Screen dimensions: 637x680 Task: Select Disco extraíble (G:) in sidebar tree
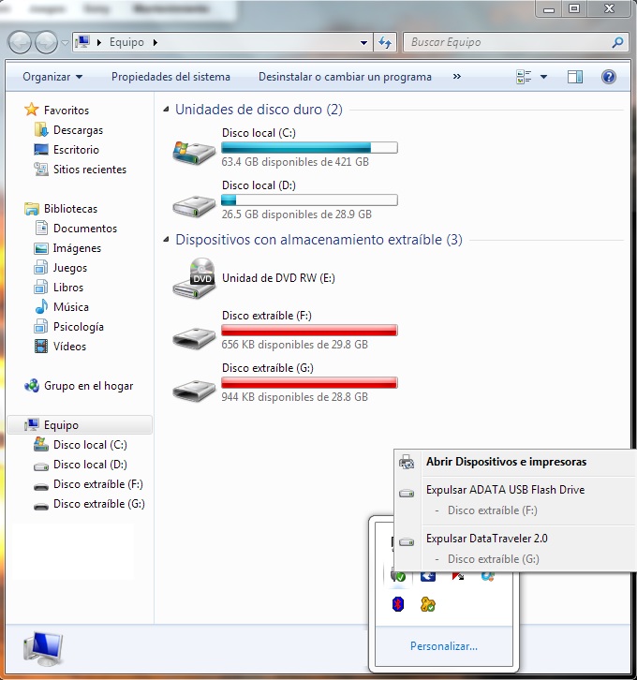pyautogui.click(x=99, y=504)
